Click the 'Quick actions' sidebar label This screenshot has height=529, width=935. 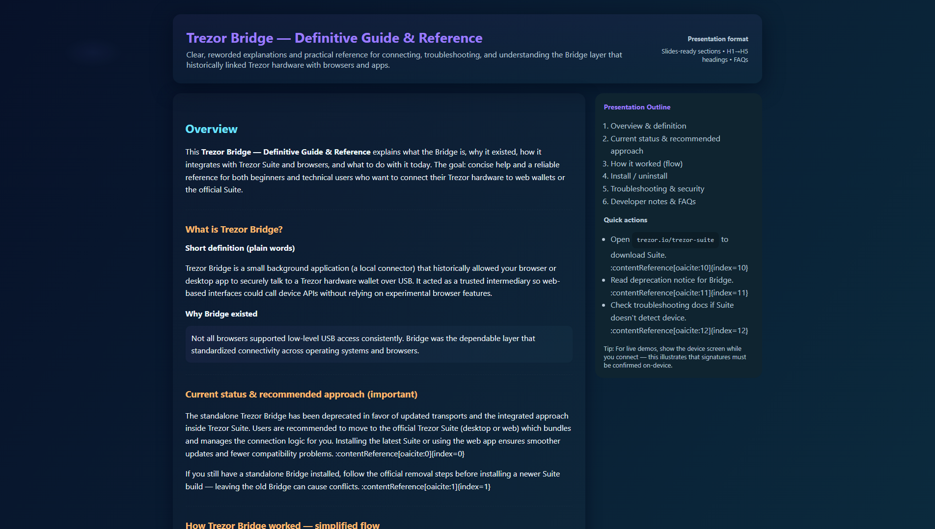pos(625,220)
